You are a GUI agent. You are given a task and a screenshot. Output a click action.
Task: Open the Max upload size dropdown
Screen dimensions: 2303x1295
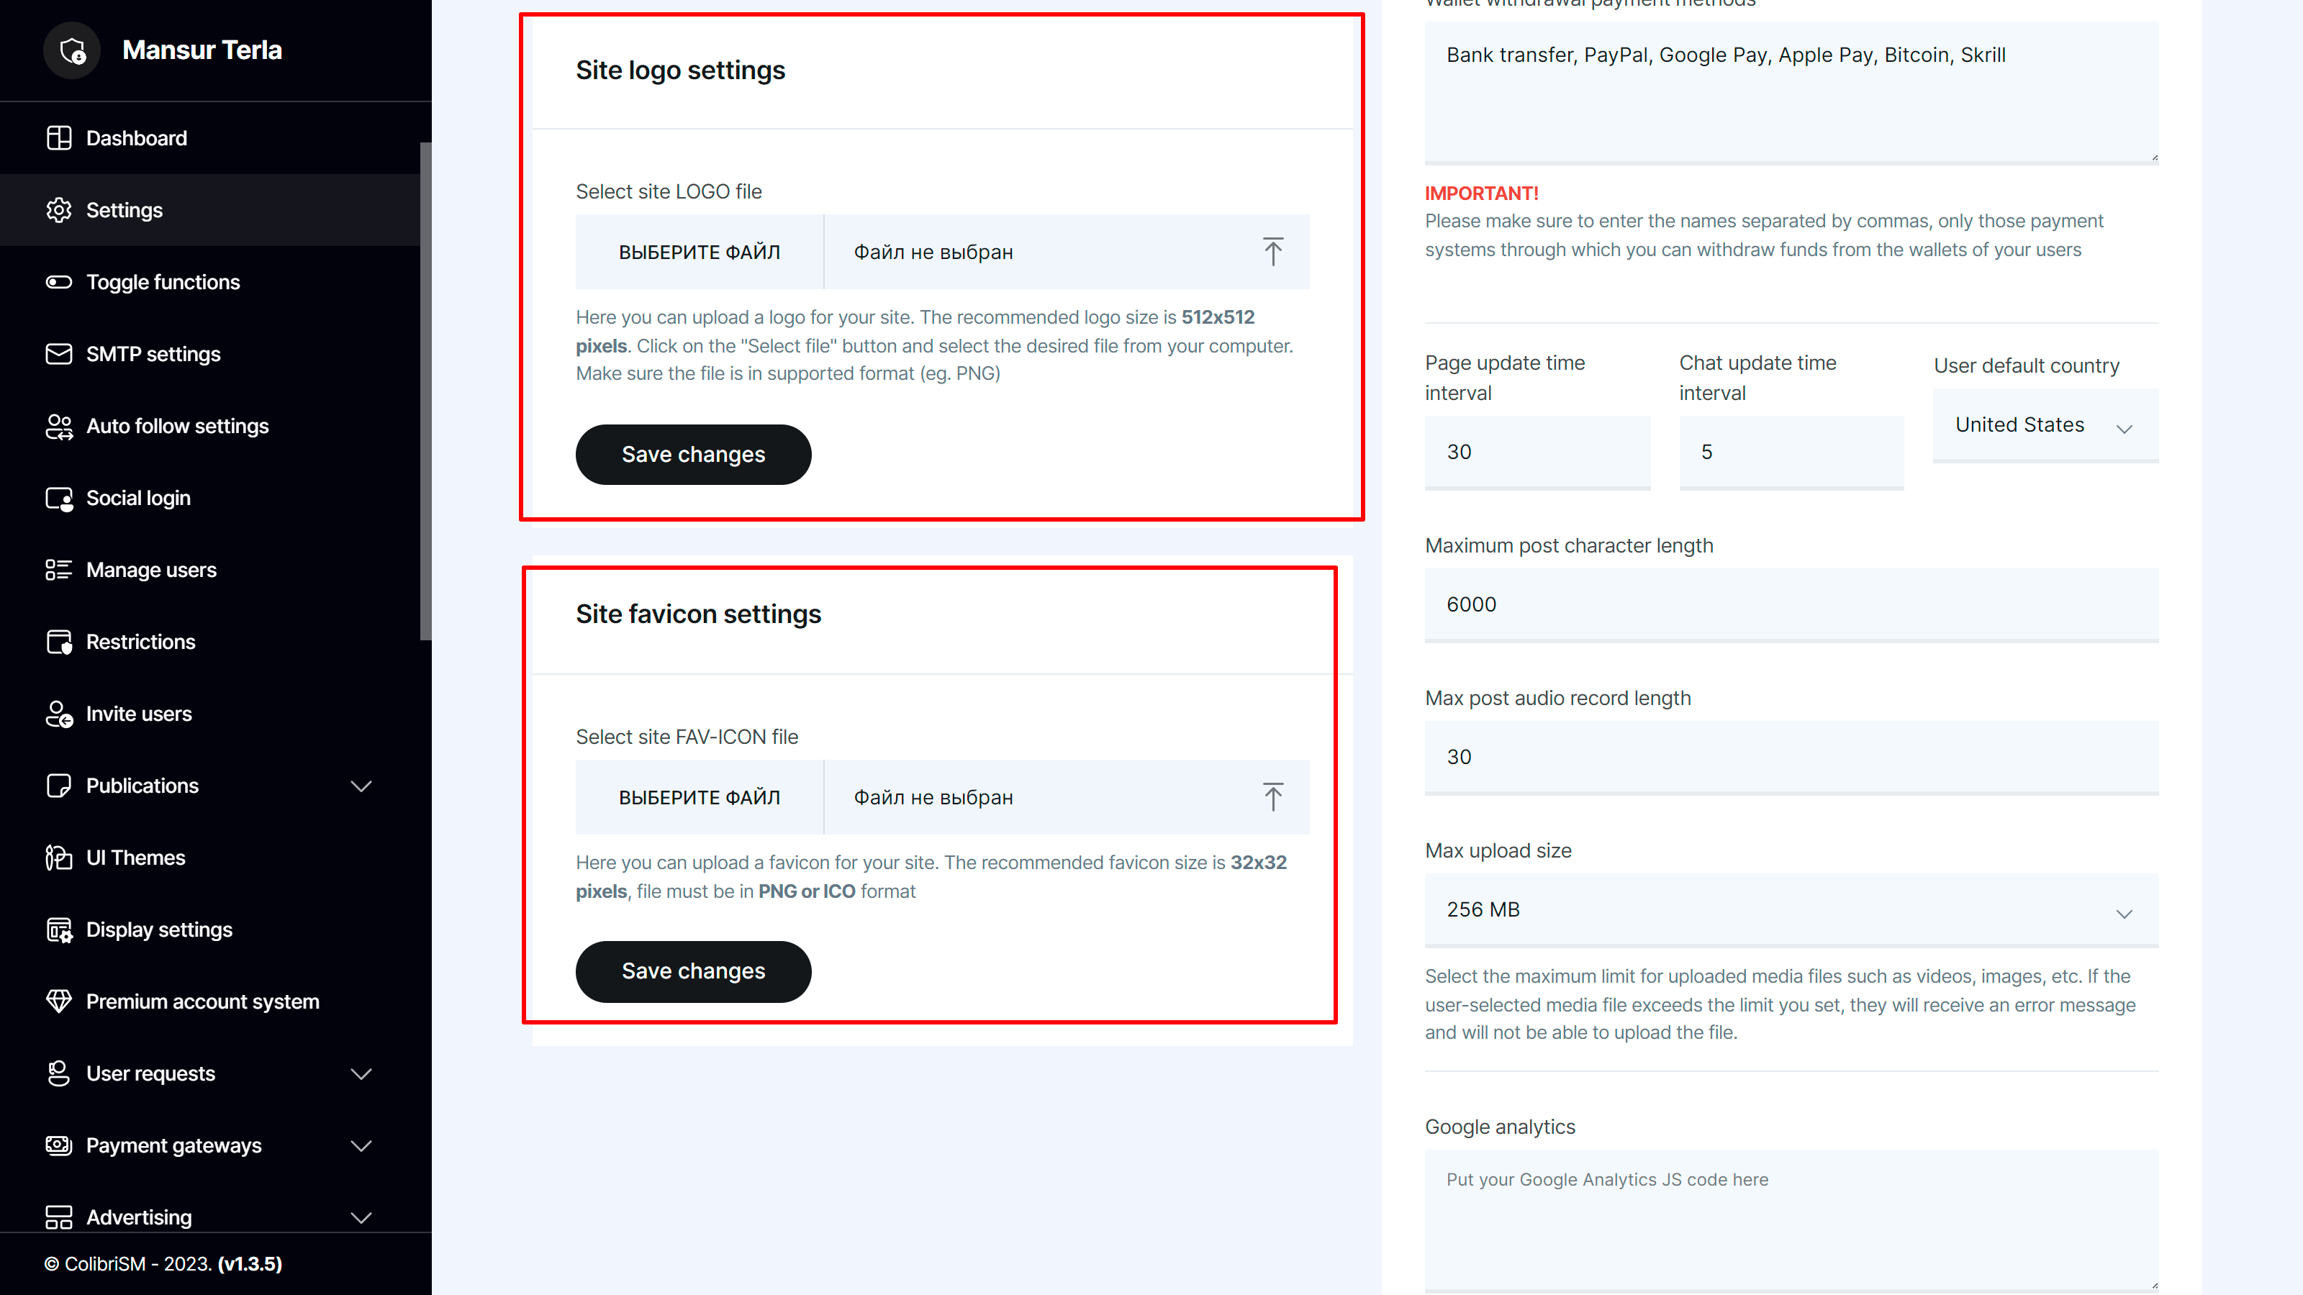[x=1791, y=910]
